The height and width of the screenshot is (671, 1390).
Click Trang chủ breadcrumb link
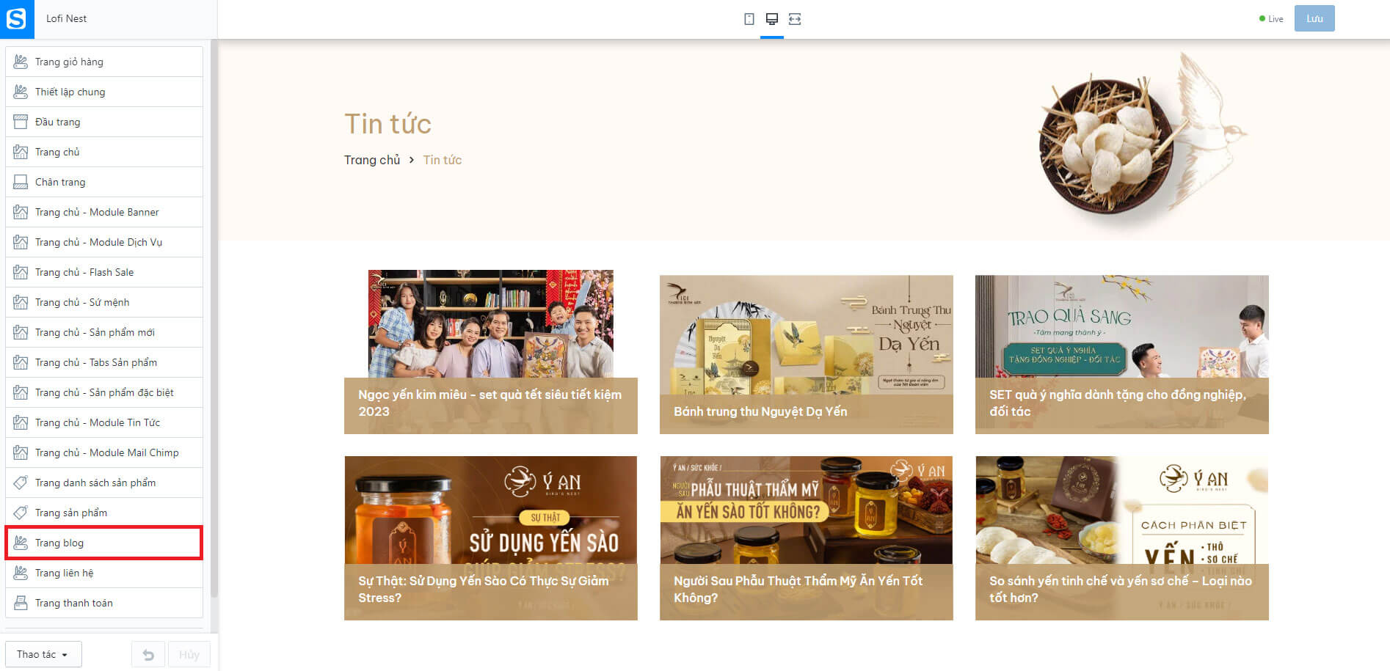coord(372,160)
